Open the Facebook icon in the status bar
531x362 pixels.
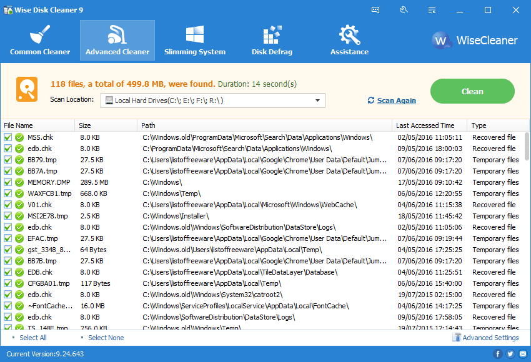coord(497,354)
